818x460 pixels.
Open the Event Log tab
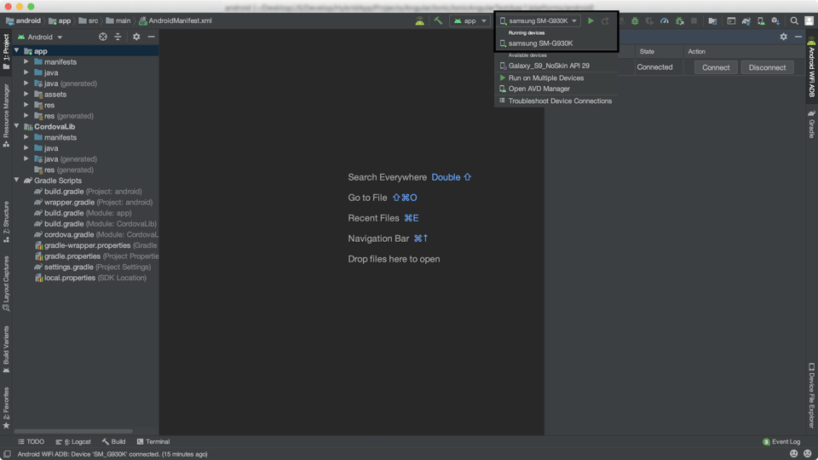[x=781, y=442]
